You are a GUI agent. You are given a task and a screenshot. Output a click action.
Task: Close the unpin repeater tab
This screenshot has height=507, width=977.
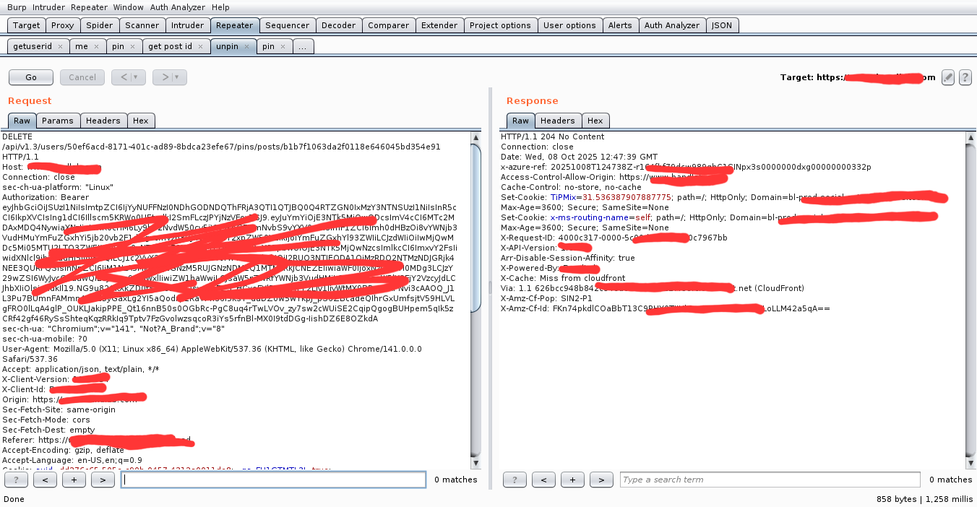[247, 47]
